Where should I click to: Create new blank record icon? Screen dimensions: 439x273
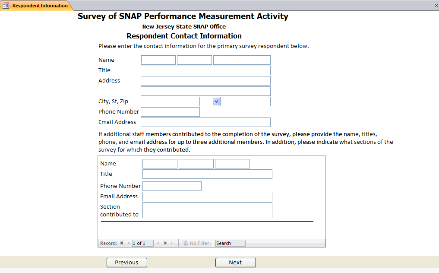point(173,243)
